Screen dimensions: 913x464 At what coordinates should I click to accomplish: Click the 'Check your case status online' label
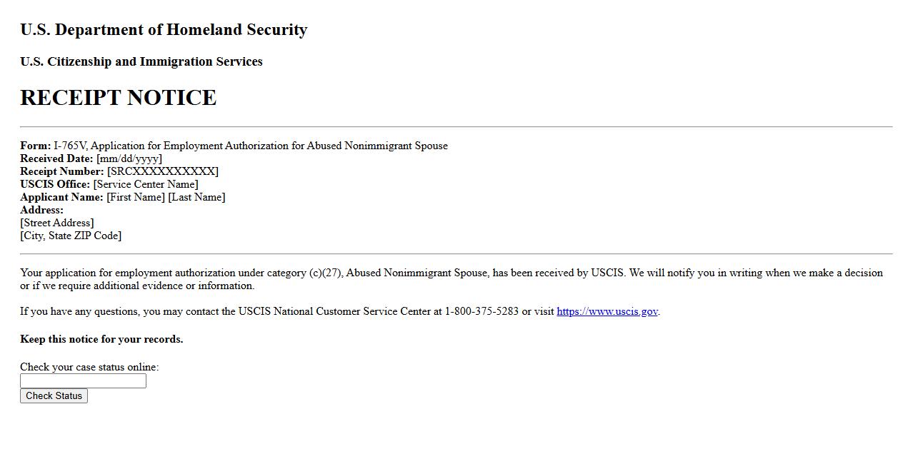pyautogui.click(x=89, y=367)
